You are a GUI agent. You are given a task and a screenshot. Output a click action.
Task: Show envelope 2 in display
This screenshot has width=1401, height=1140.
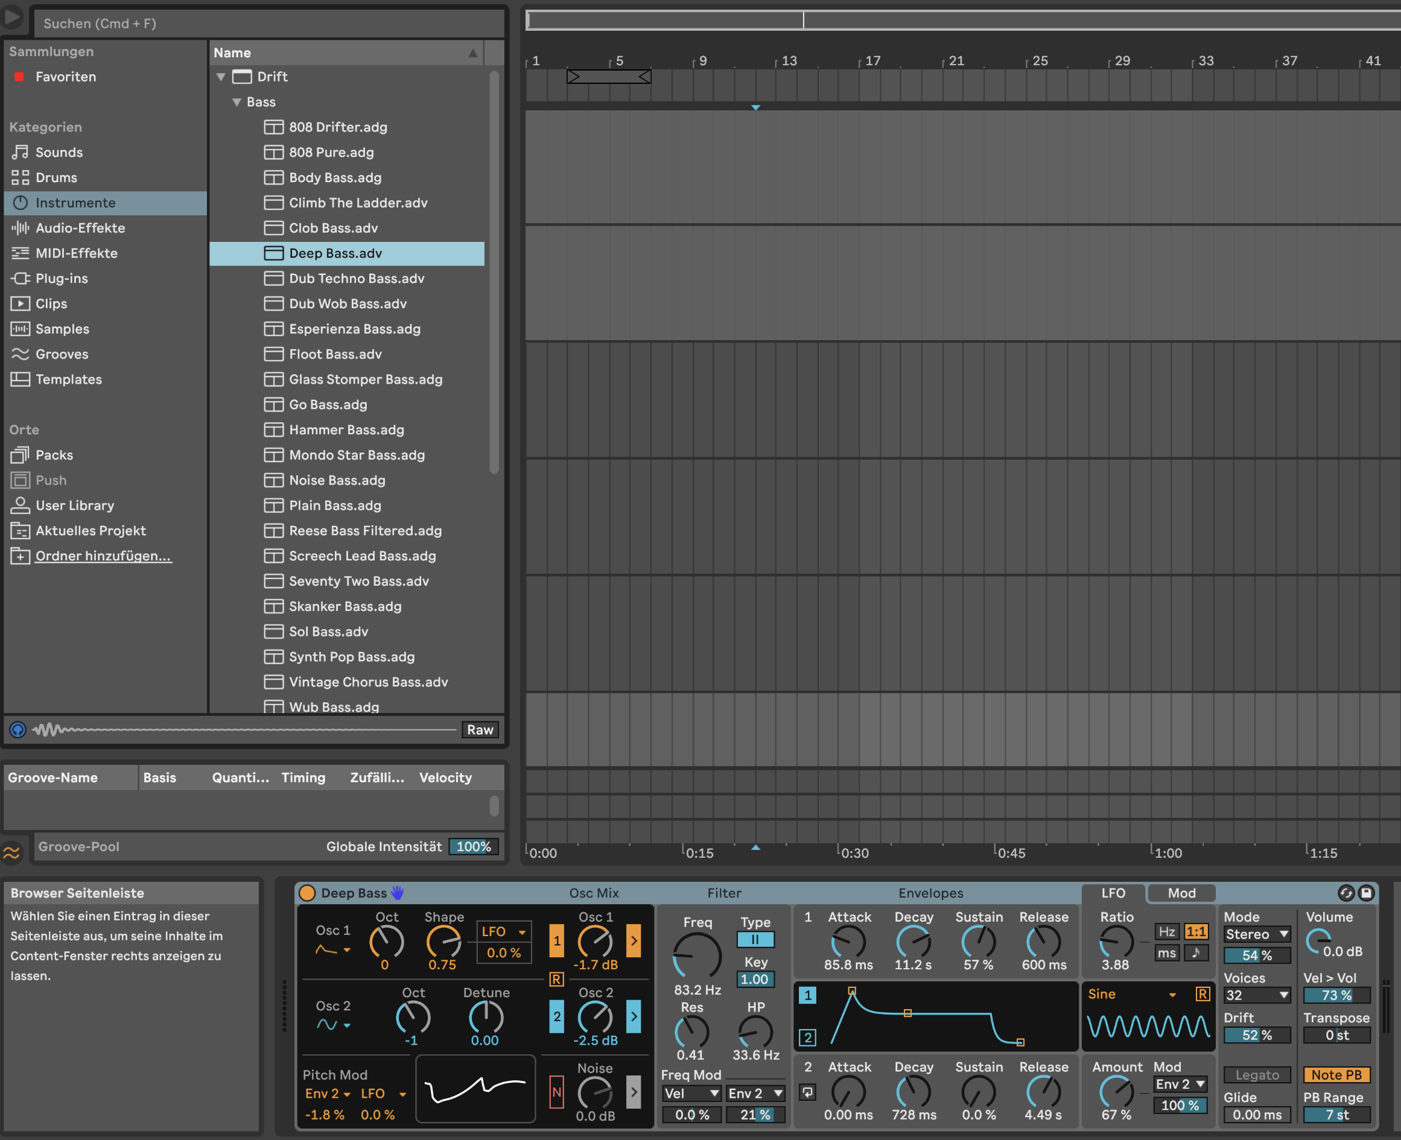pos(808,1038)
